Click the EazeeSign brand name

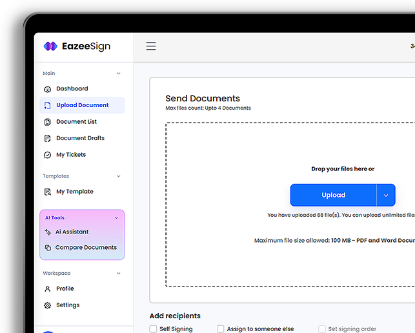(86, 46)
